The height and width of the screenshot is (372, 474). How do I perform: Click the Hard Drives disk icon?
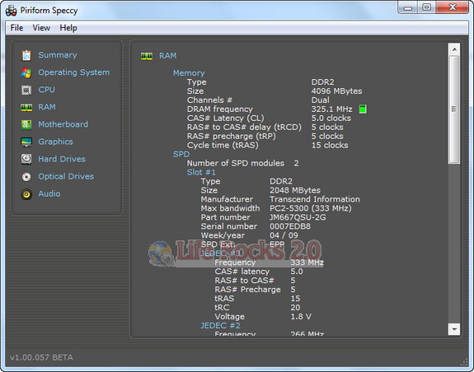(26, 159)
